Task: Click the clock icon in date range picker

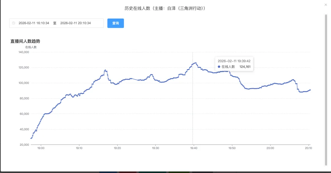Action: tap(13, 23)
